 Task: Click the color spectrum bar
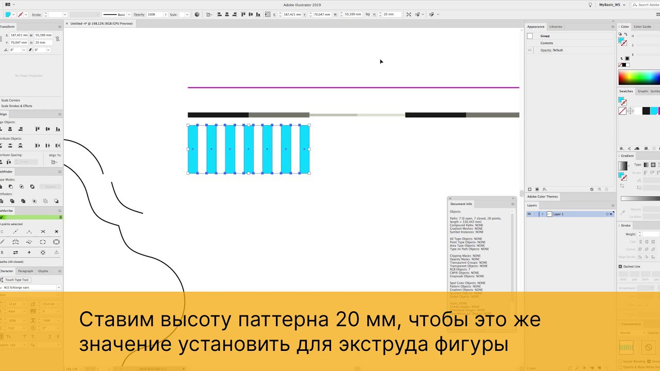639,77
